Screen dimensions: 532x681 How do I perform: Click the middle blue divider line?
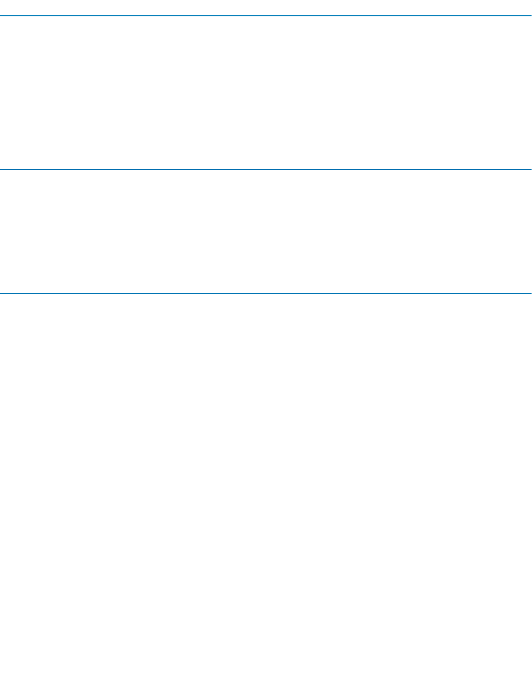[266, 169]
